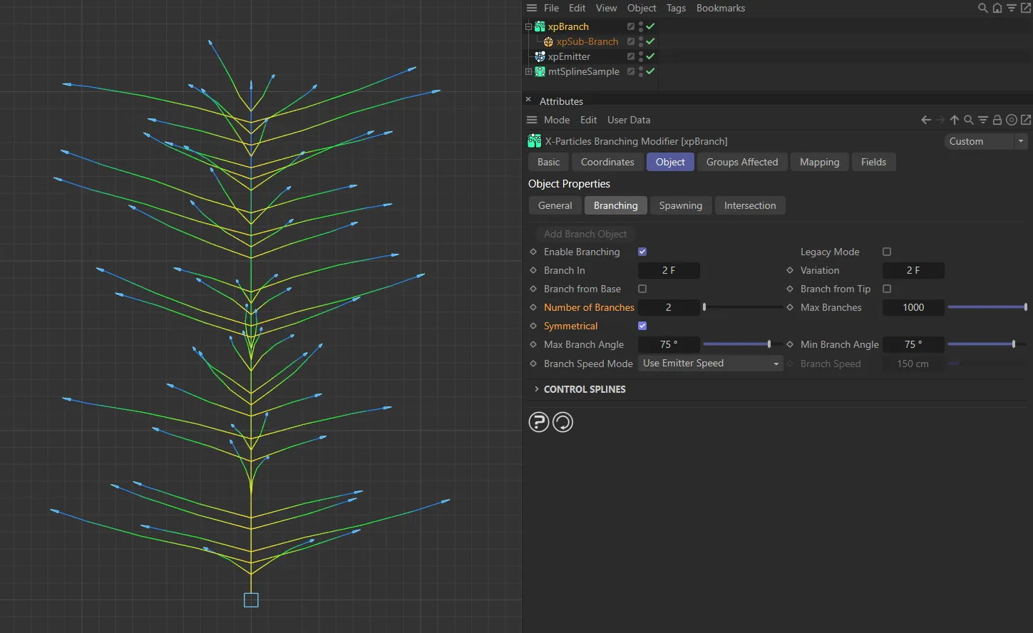Click the mtSplineSample object icon
The height and width of the screenshot is (633, 1033).
point(538,71)
